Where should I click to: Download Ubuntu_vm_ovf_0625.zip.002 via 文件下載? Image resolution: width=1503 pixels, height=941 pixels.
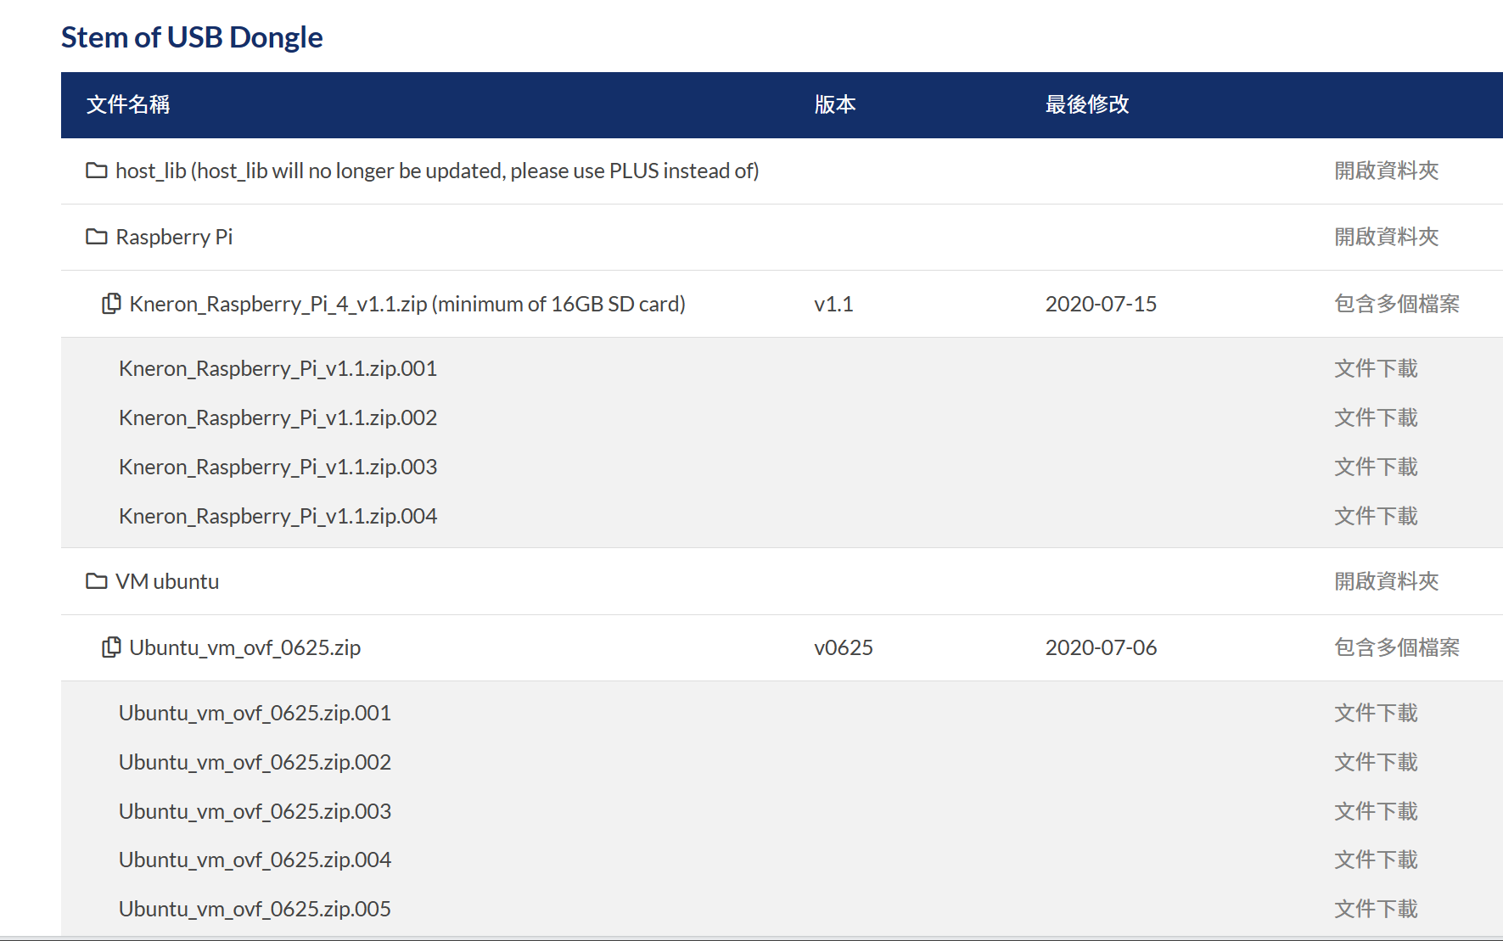pos(1376,762)
